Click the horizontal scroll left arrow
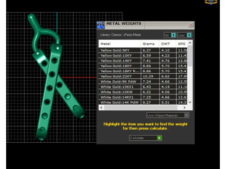Viewport: 226px width, 169px height. coord(101,108)
